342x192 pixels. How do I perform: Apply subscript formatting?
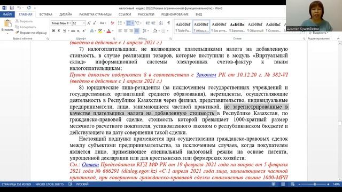(79, 31)
